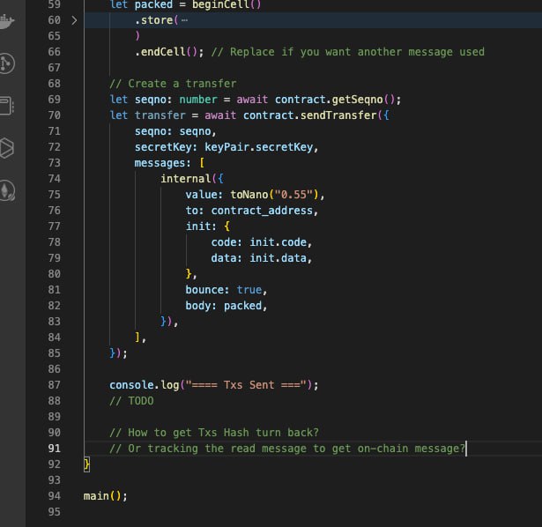
Task: Click comment 'Or tracking the read message'
Action: coord(217,449)
